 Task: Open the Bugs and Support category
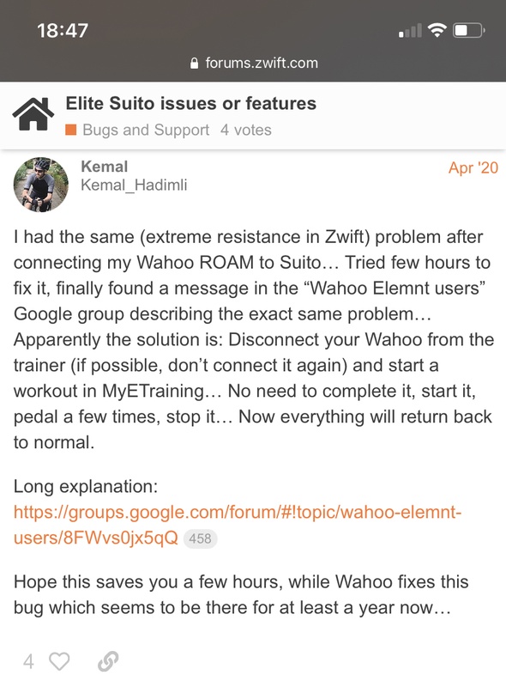[x=146, y=130]
